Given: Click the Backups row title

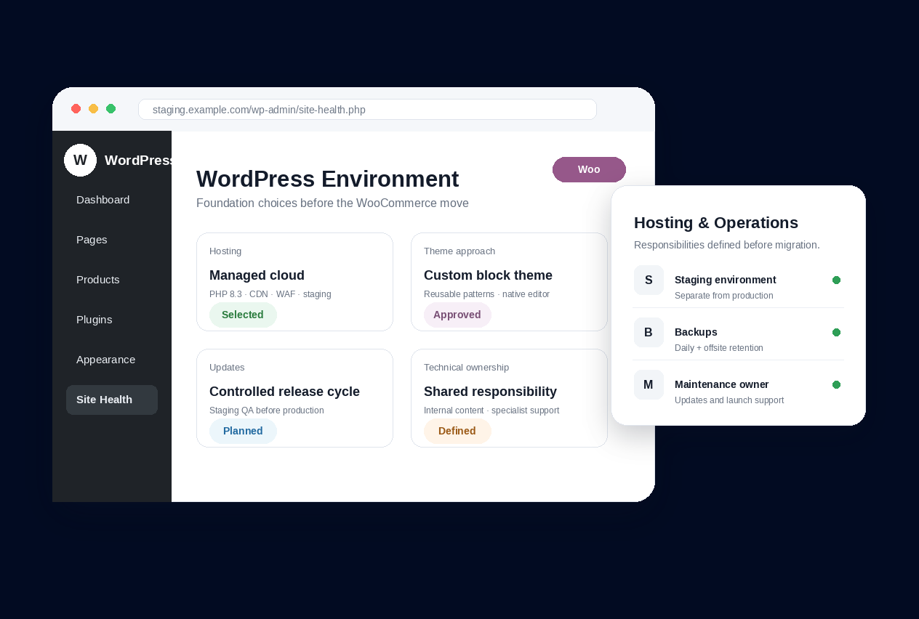Looking at the screenshot, I should coord(696,332).
